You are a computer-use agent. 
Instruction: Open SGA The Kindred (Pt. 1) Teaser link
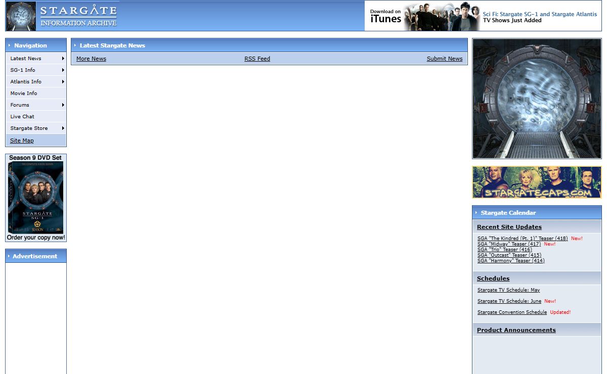(523, 239)
